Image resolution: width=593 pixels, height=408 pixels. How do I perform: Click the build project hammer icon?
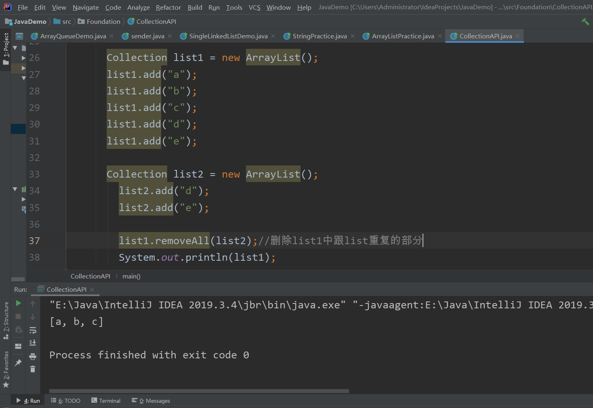(x=585, y=21)
